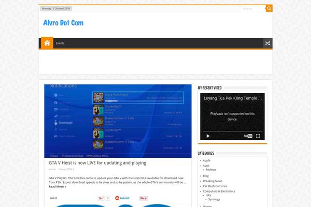Open the GTA V category tag under the title

pos(70,169)
